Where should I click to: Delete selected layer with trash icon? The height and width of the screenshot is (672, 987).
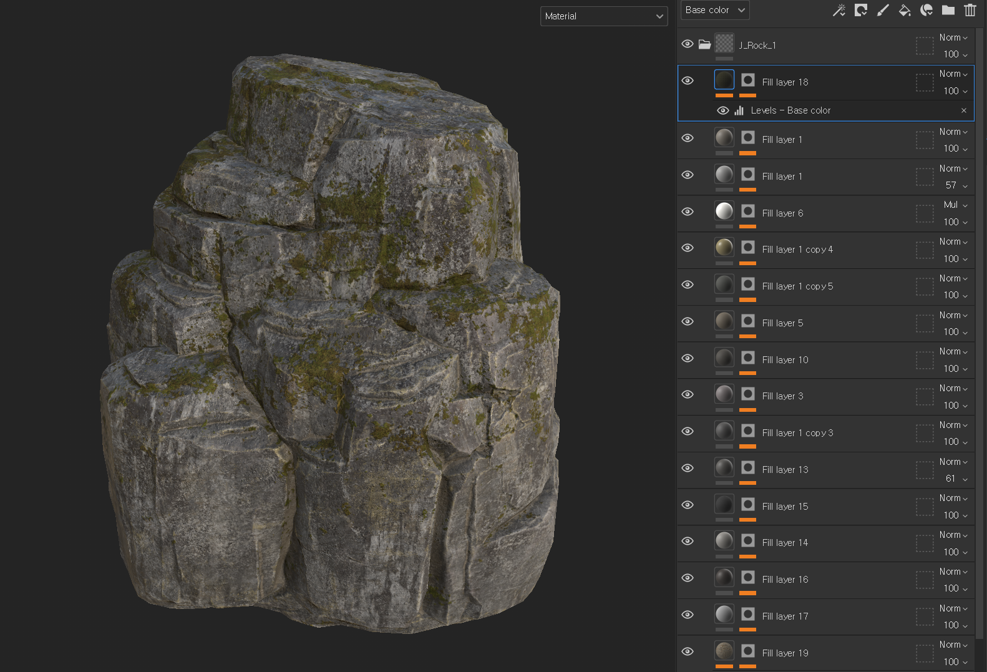(970, 10)
